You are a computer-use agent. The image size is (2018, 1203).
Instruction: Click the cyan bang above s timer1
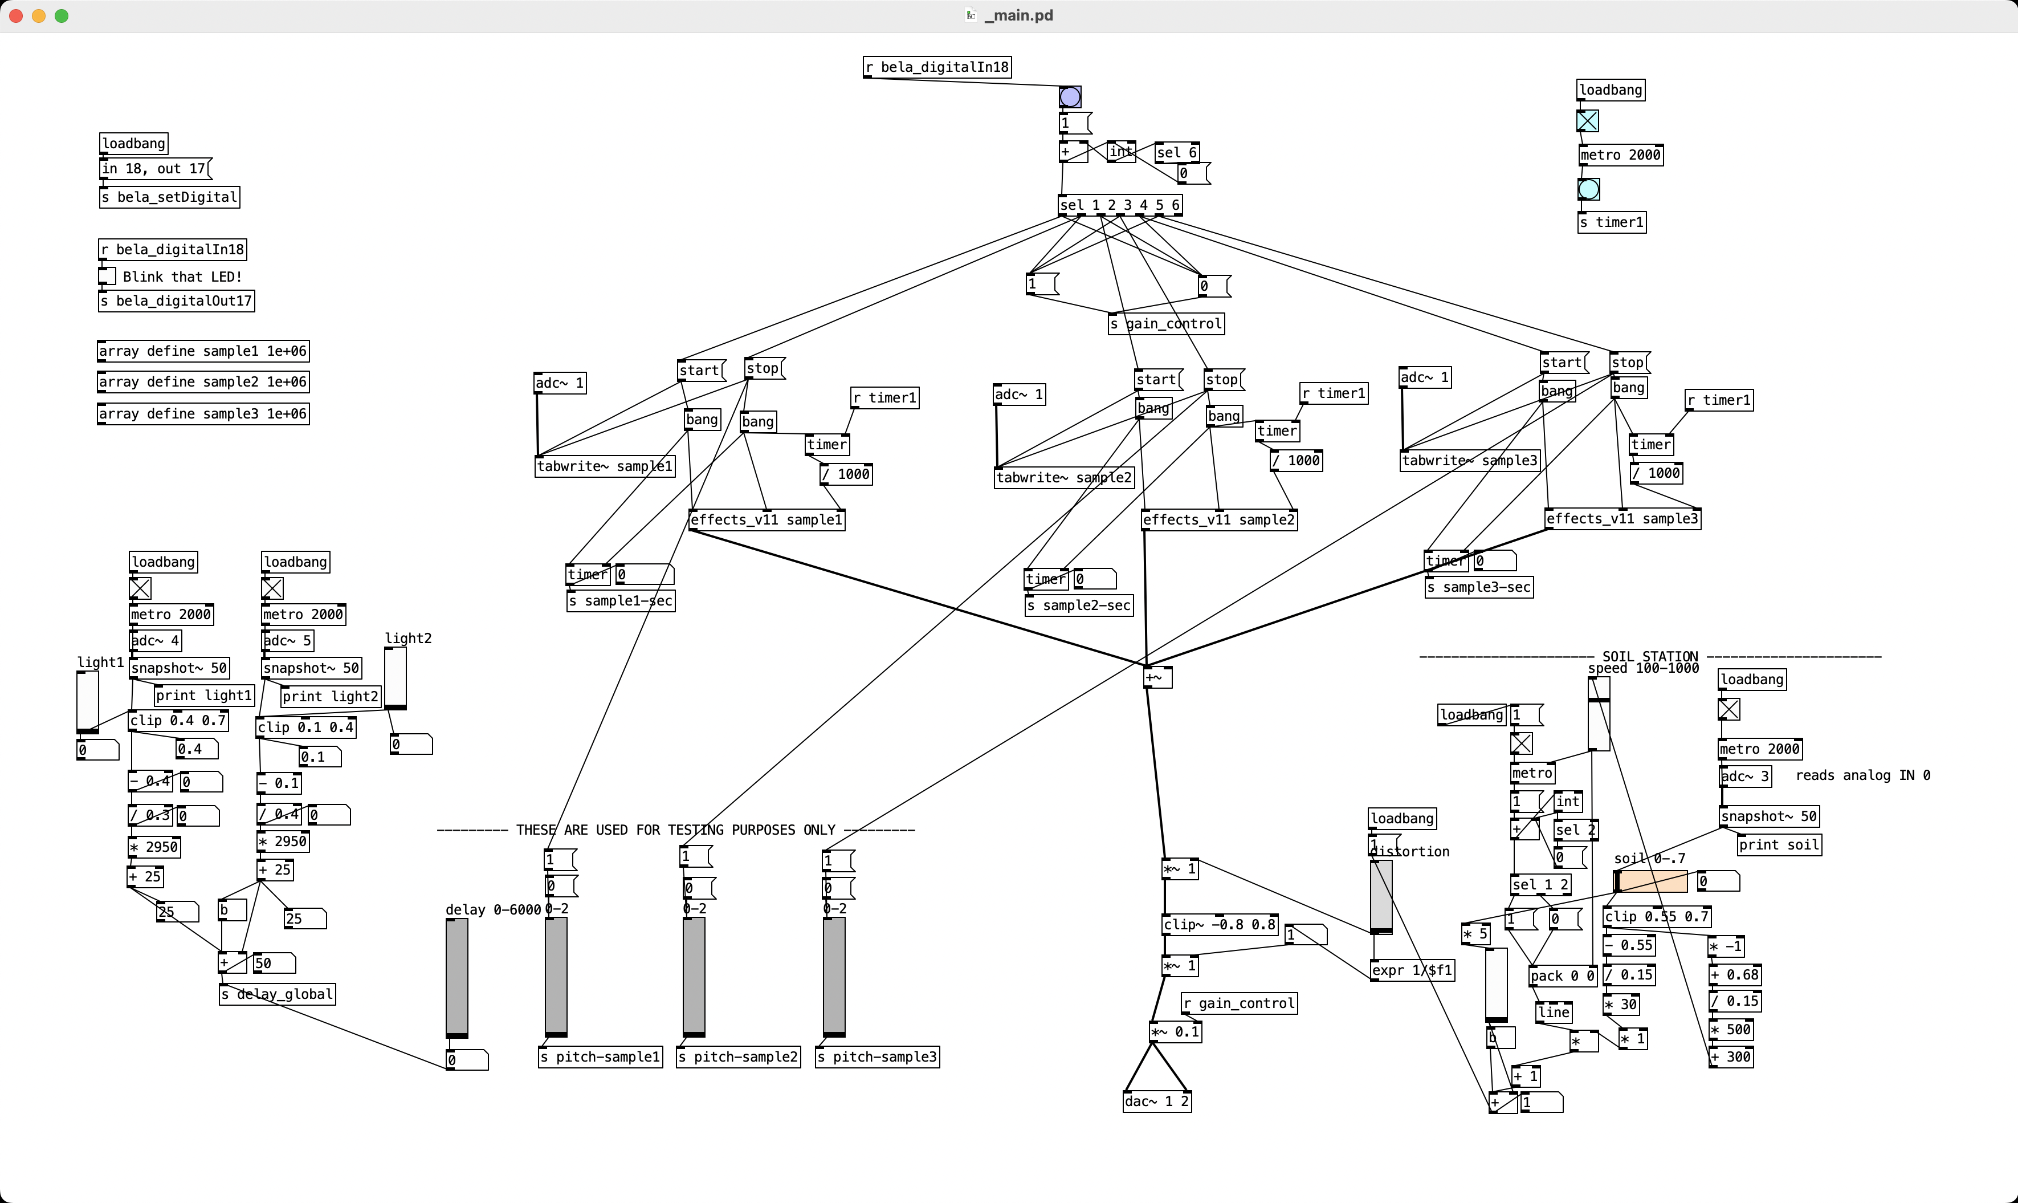pyautogui.click(x=1588, y=189)
